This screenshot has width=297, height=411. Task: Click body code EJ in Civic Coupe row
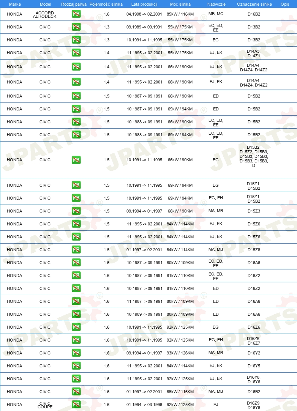(216, 405)
